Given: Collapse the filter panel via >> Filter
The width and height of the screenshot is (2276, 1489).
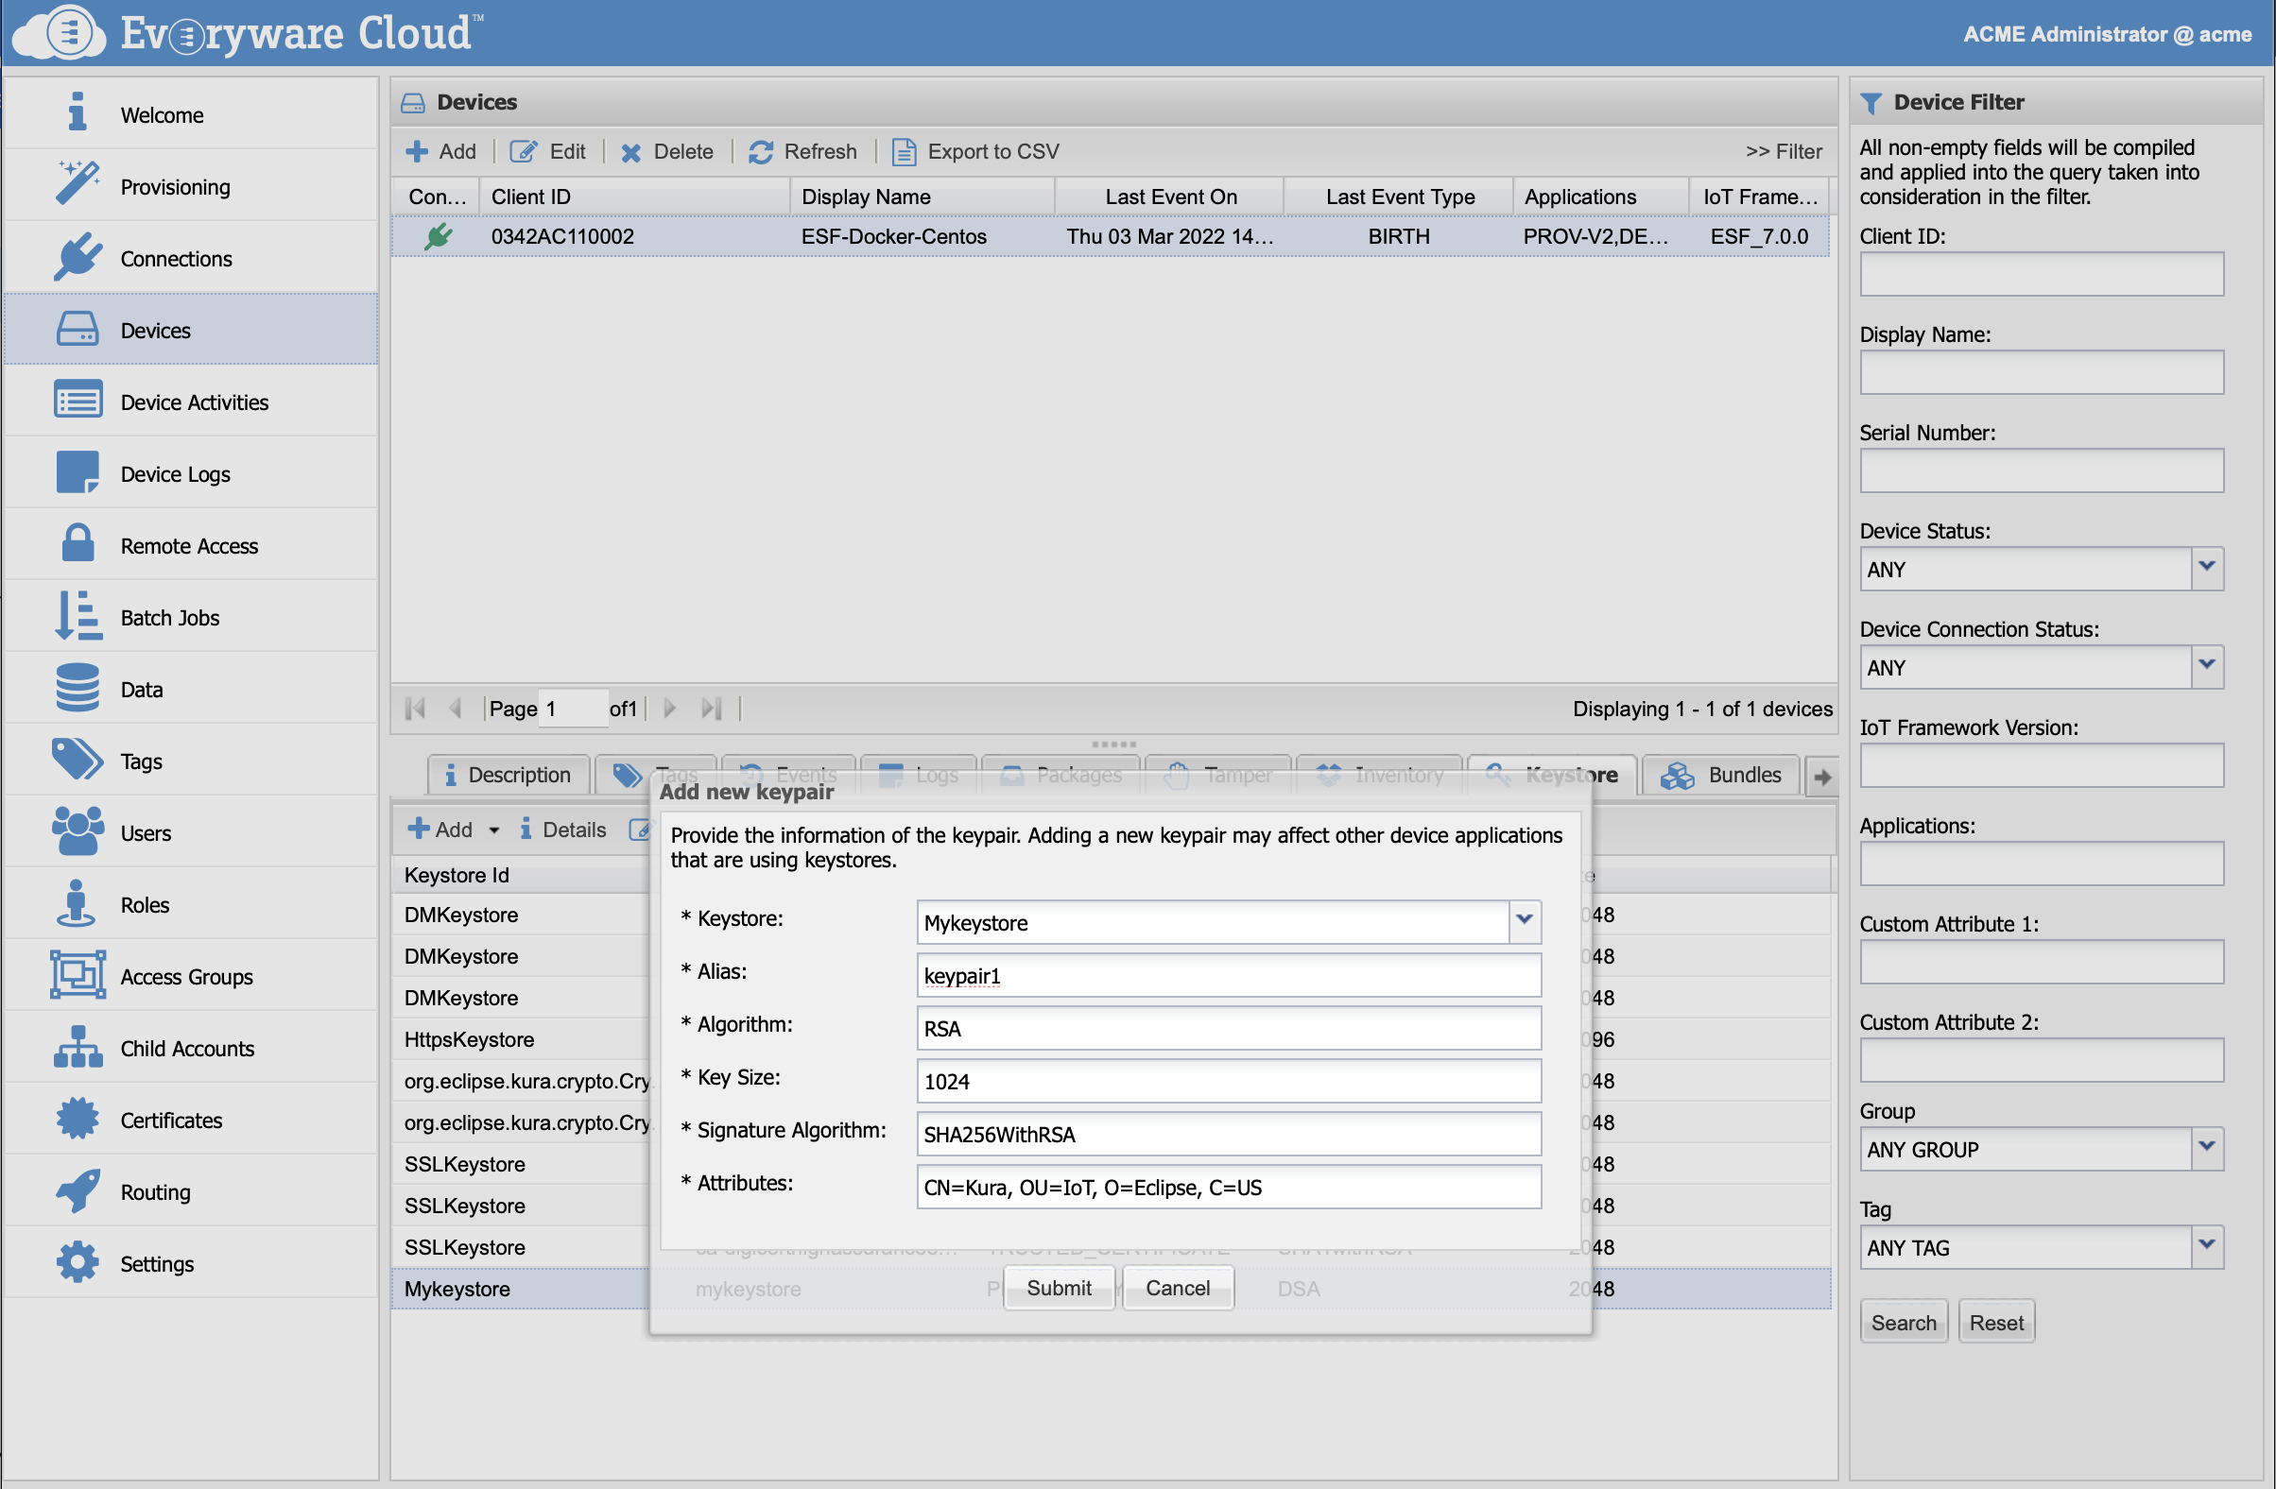Looking at the screenshot, I should tap(1784, 151).
